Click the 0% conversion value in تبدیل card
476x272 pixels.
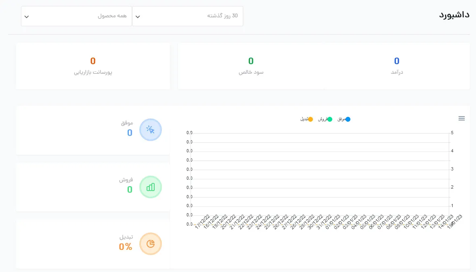click(x=126, y=247)
